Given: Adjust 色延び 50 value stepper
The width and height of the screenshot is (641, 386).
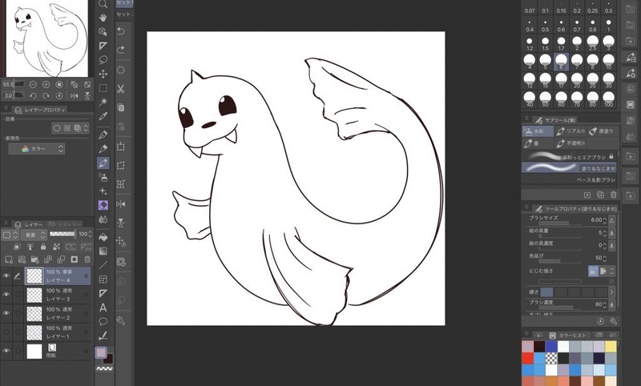Looking at the screenshot, I should 605,258.
